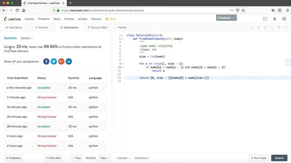Bookmark this page with the star
Viewport: 291px width, 163px height.
(243, 10)
